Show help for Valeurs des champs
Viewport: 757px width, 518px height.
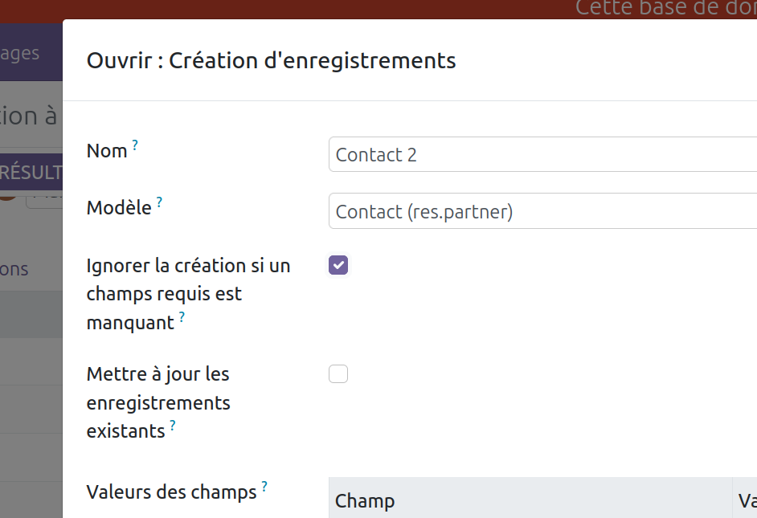(x=264, y=487)
